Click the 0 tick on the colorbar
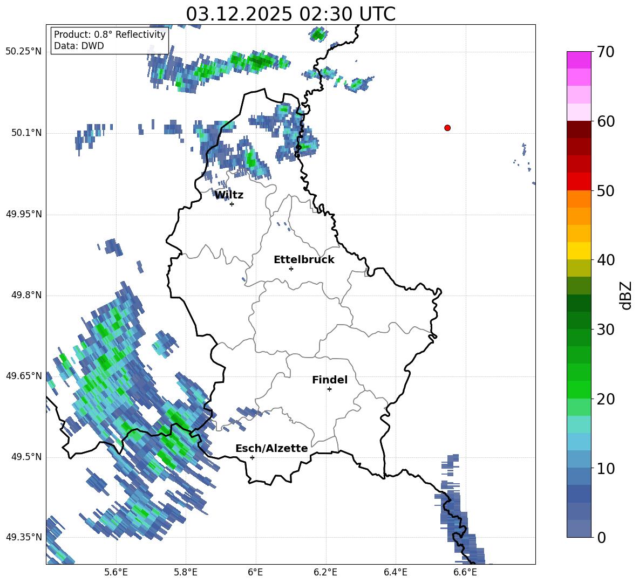 [601, 537]
